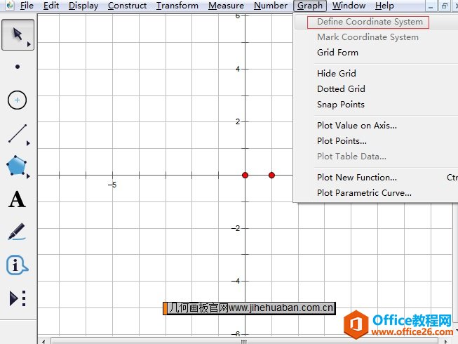Select the Marker pen tool

tap(18, 232)
